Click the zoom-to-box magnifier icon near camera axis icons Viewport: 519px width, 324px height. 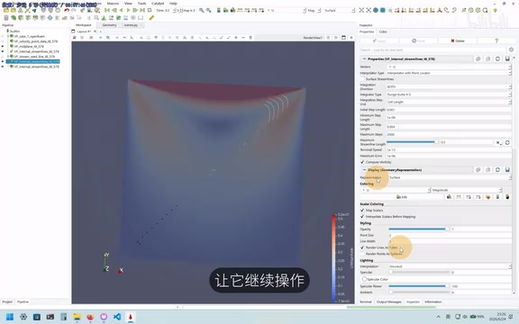coord(390,10)
